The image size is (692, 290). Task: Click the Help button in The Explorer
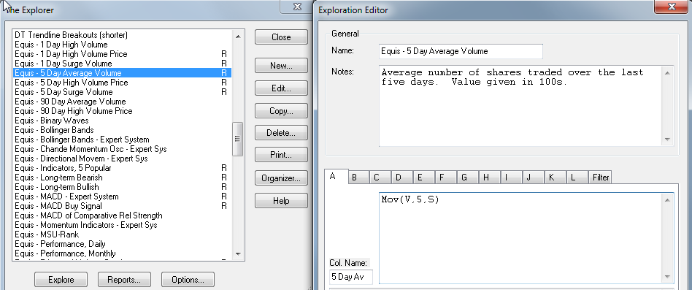(x=281, y=201)
